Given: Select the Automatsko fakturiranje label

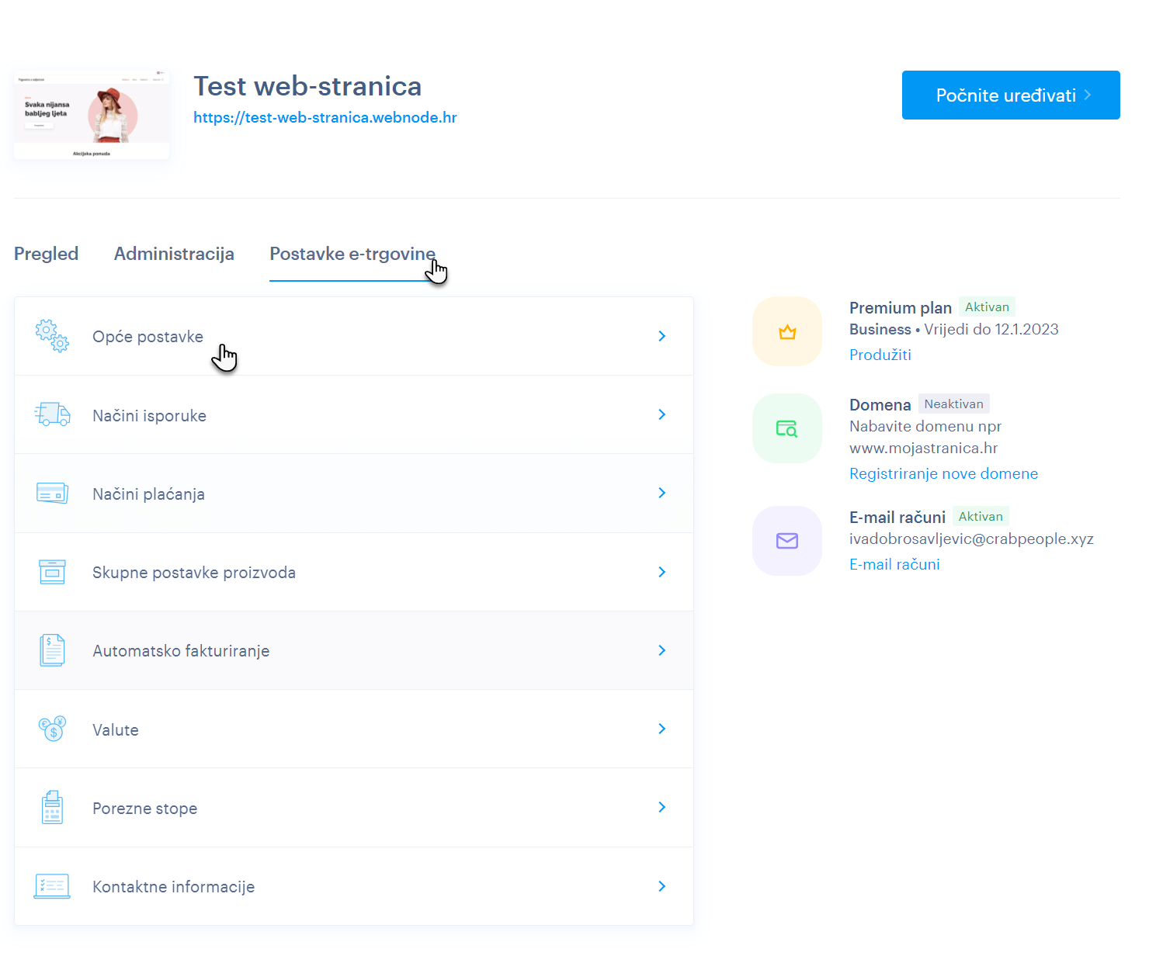Looking at the screenshot, I should pos(181,651).
